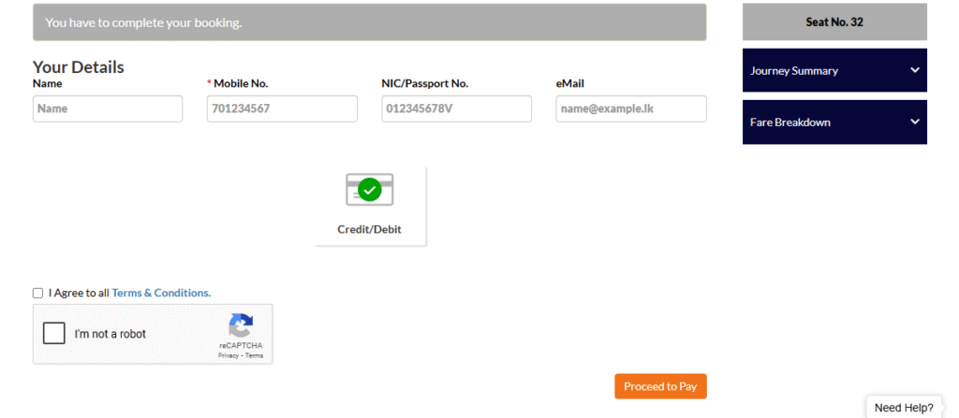Open the Terms & Conditions link
Viewport: 959px width, 418px height.
tap(161, 293)
